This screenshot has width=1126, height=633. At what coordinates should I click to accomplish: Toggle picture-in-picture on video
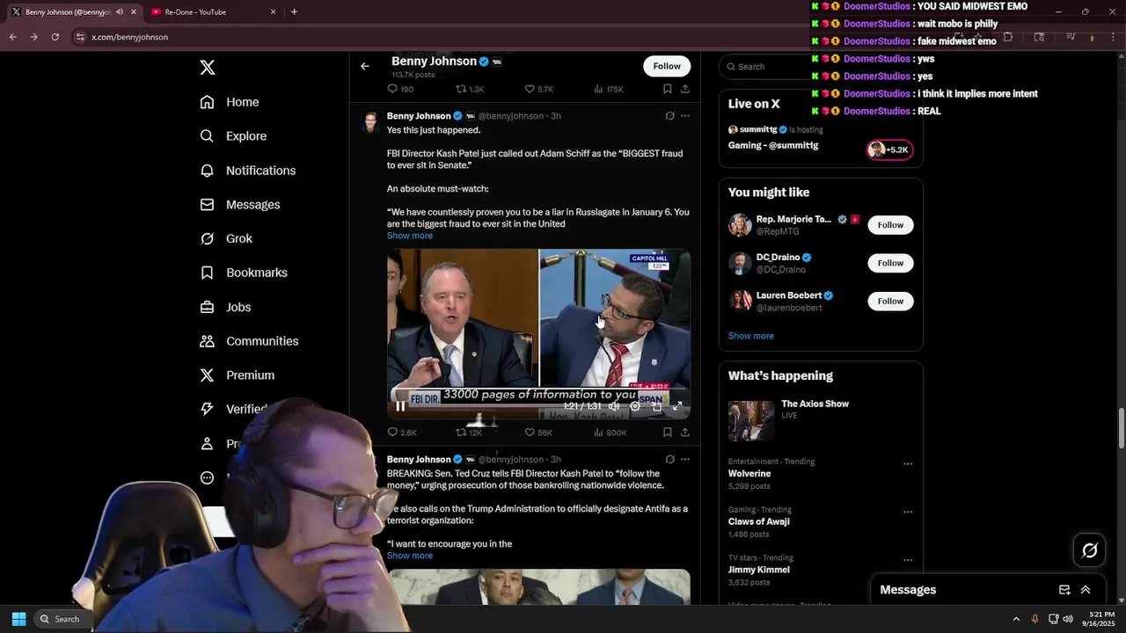coord(656,406)
